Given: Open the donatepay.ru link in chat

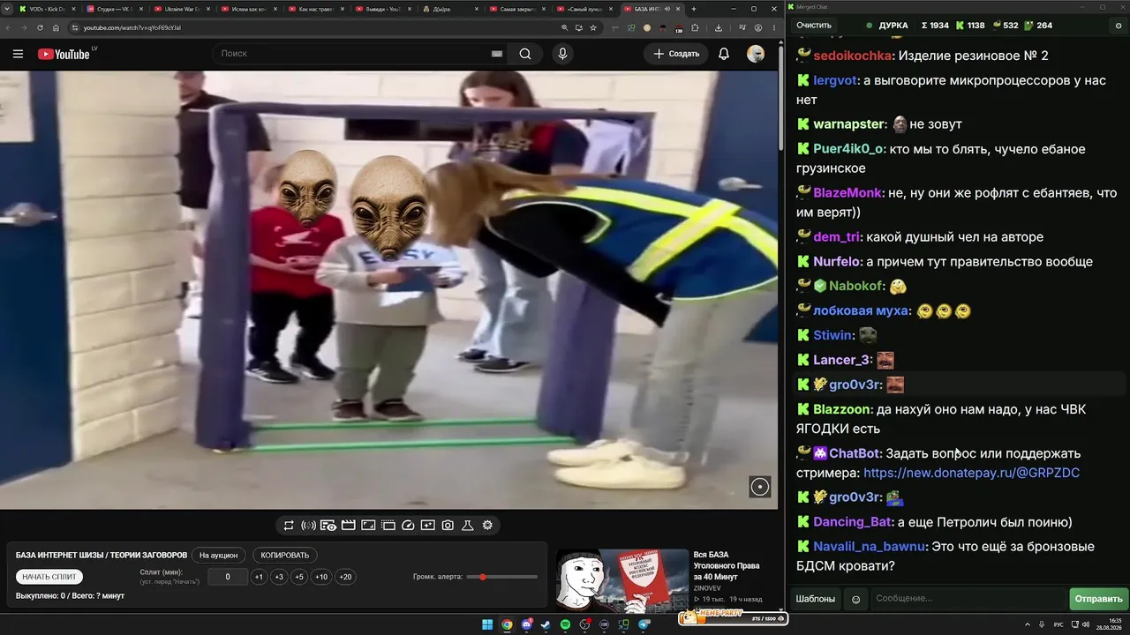Looking at the screenshot, I should [972, 473].
